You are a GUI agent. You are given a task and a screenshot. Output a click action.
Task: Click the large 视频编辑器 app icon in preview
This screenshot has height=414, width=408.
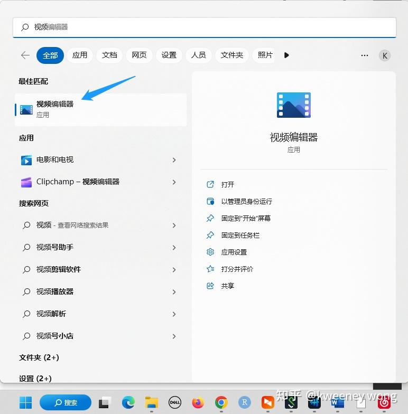[294, 105]
